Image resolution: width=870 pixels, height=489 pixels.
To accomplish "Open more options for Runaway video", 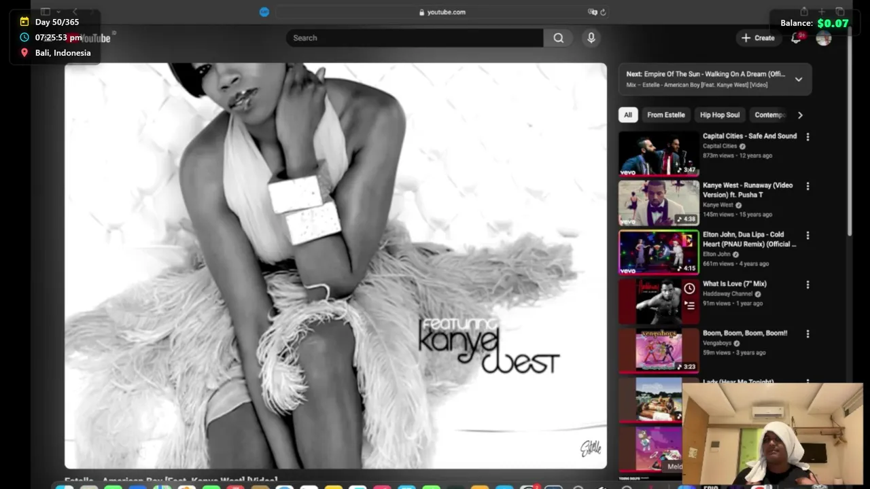I will point(807,186).
